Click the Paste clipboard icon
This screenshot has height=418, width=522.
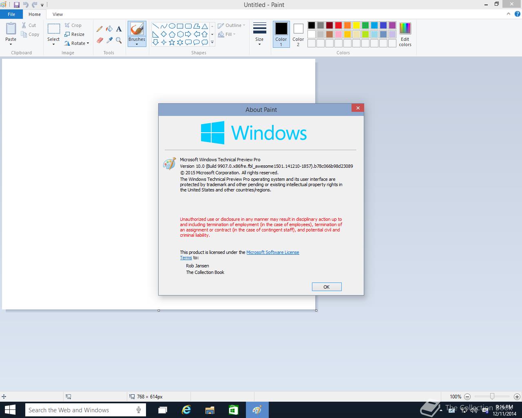pyautogui.click(x=11, y=29)
